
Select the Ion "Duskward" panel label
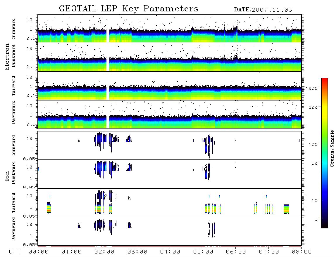point(13,173)
